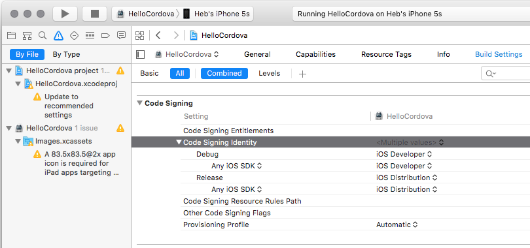This screenshot has height=248, width=530.
Task: Collapse the HelloCordova project issues group
Action: tap(9, 70)
